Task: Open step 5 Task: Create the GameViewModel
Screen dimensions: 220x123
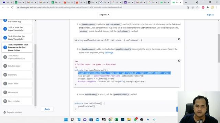Action: pos(17,29)
